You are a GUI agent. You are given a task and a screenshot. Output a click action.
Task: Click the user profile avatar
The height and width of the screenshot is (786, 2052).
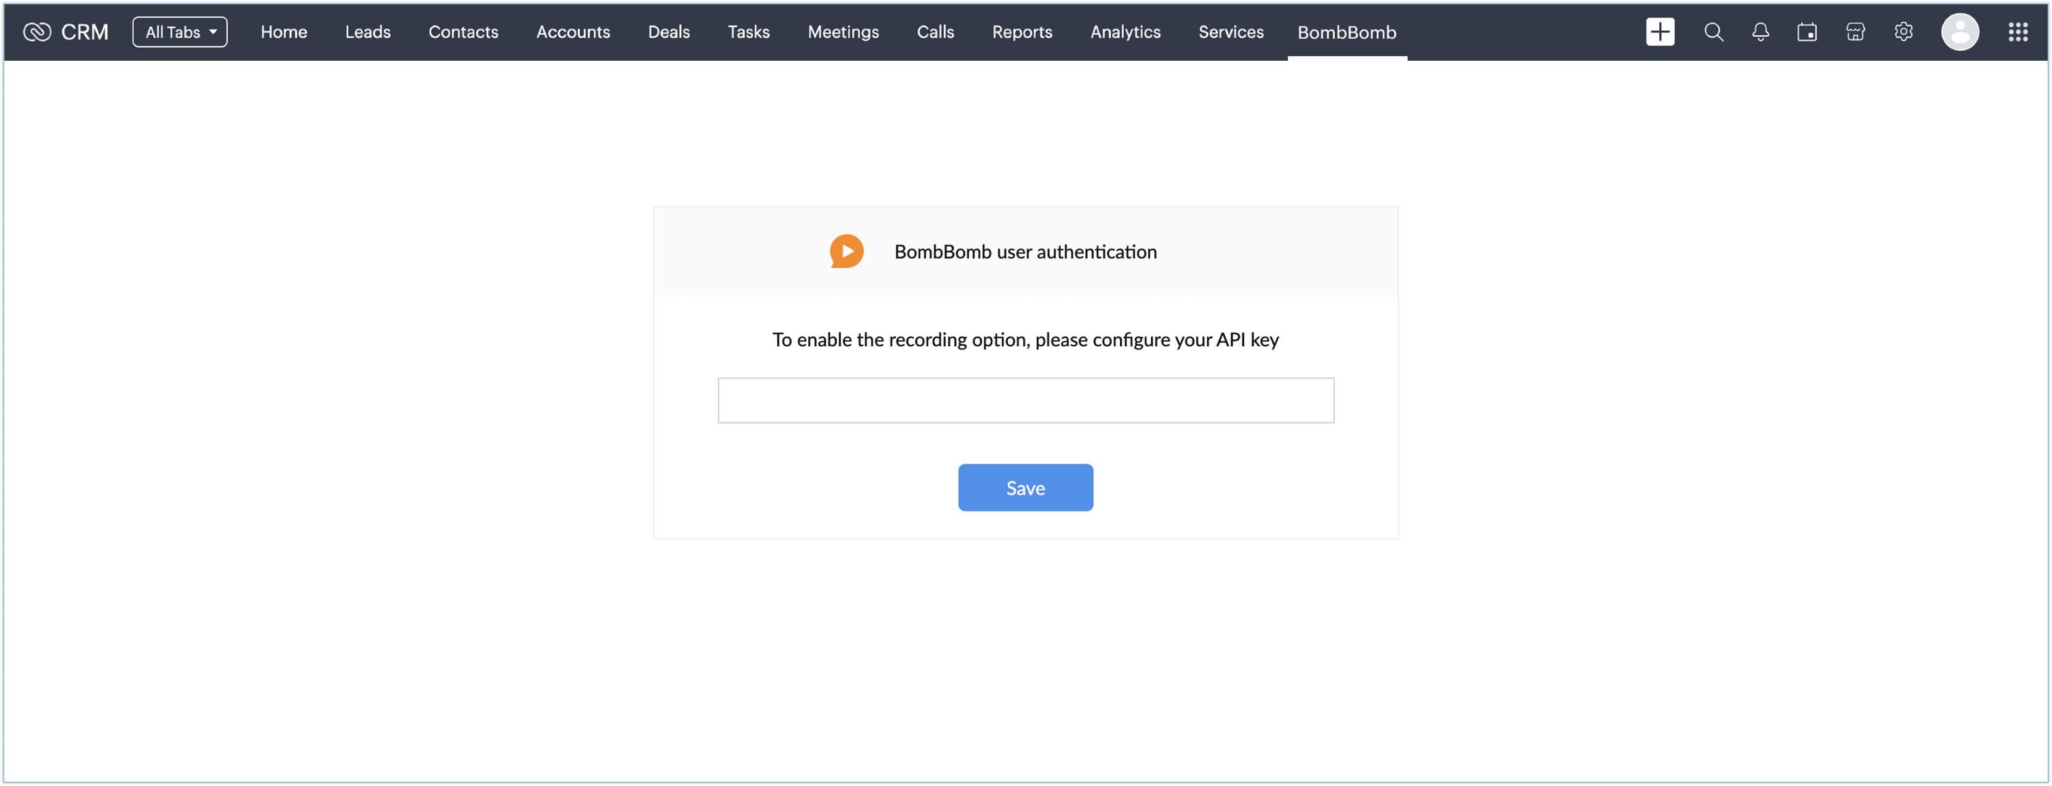click(1960, 32)
